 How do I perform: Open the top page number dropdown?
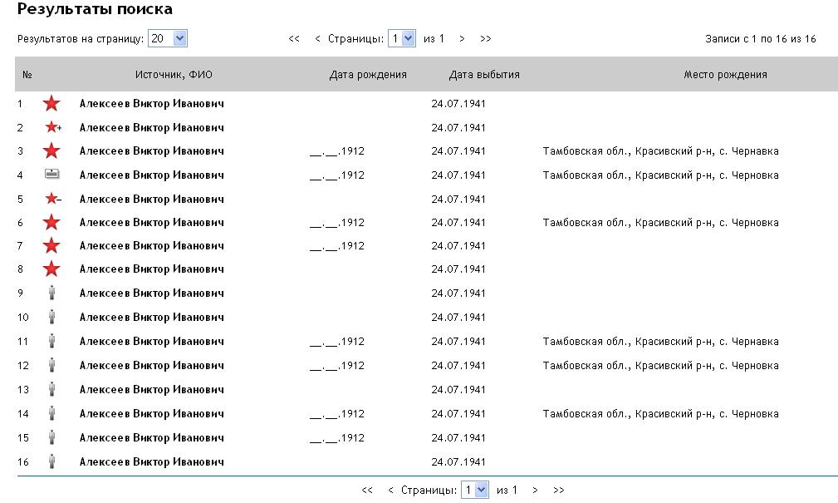pyautogui.click(x=401, y=38)
